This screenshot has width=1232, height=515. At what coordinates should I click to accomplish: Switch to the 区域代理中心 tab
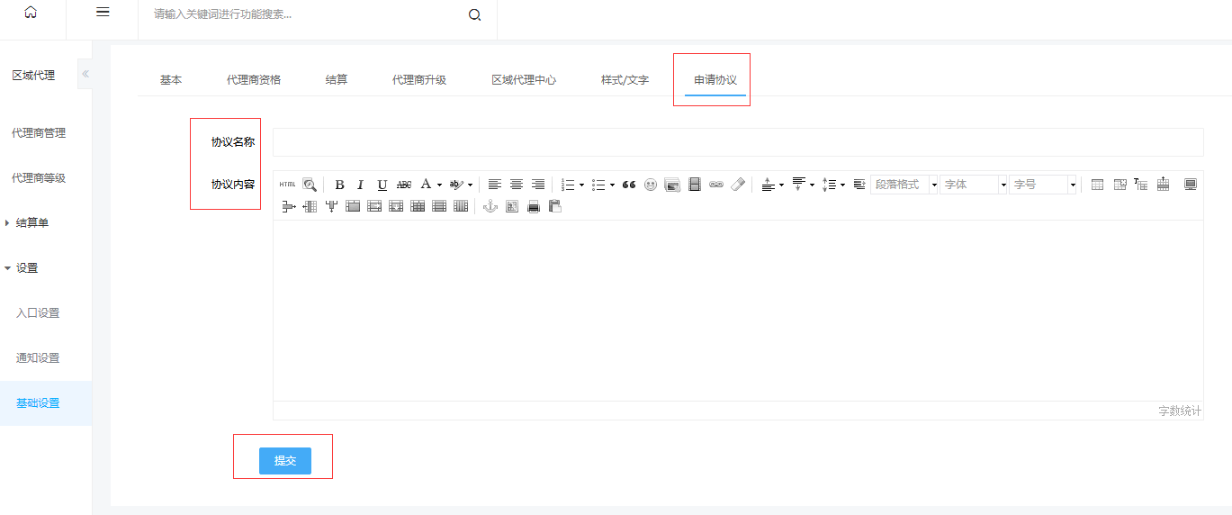524,79
